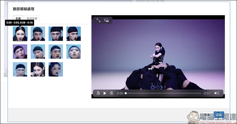Select purple-background face in second row
The width and height of the screenshot is (237, 124).
point(20,52)
